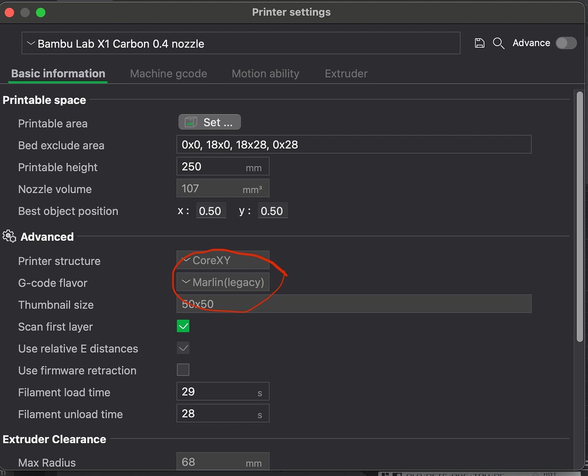Click the Nozzle volume field
Screen dimensions: 588x476
coord(223,188)
